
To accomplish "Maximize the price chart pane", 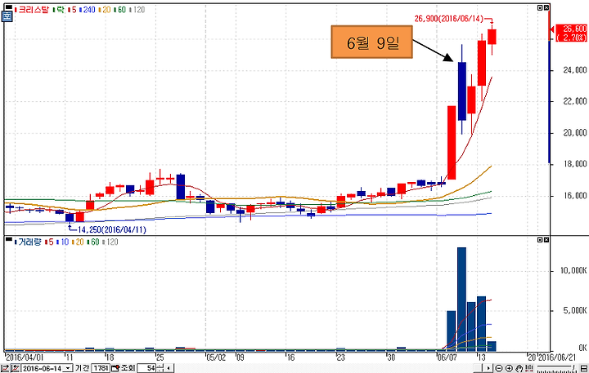I will pyautogui.click(x=540, y=7).
